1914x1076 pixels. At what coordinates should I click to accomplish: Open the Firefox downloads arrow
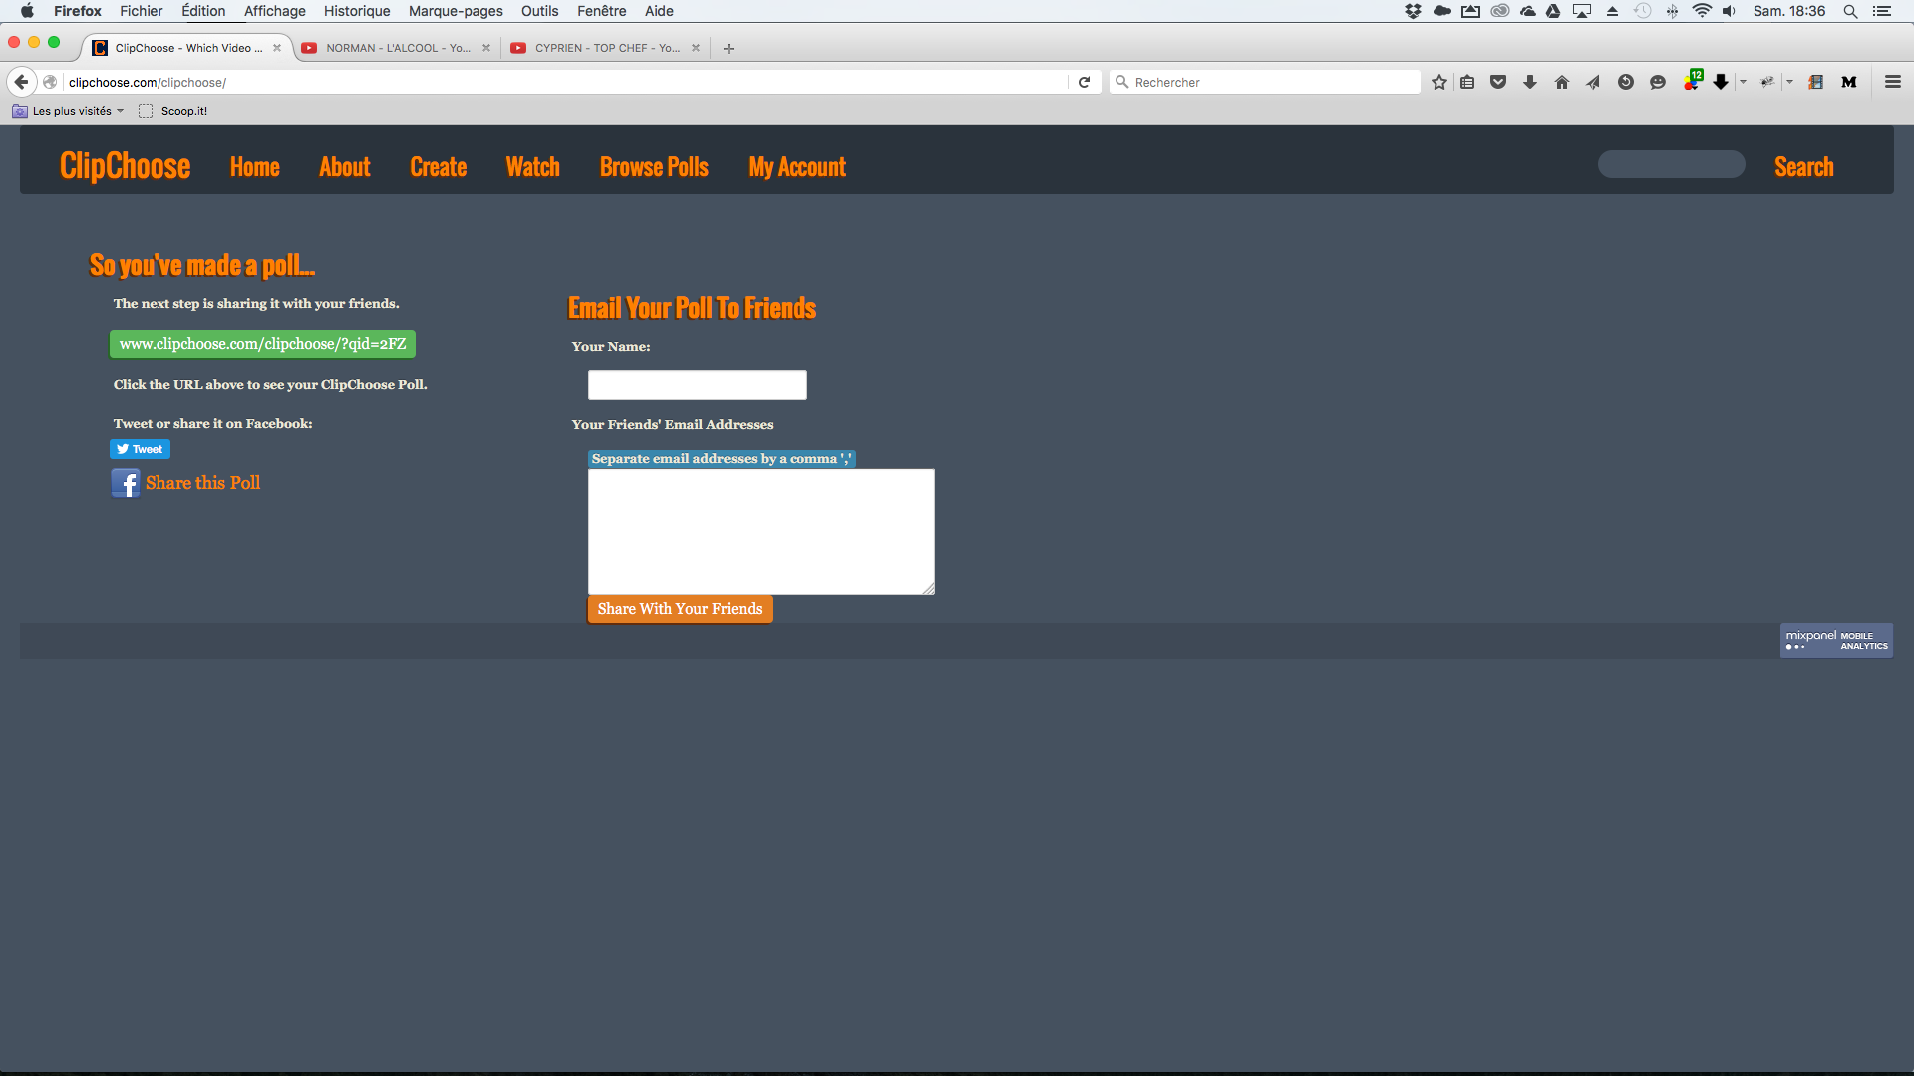click(1530, 82)
